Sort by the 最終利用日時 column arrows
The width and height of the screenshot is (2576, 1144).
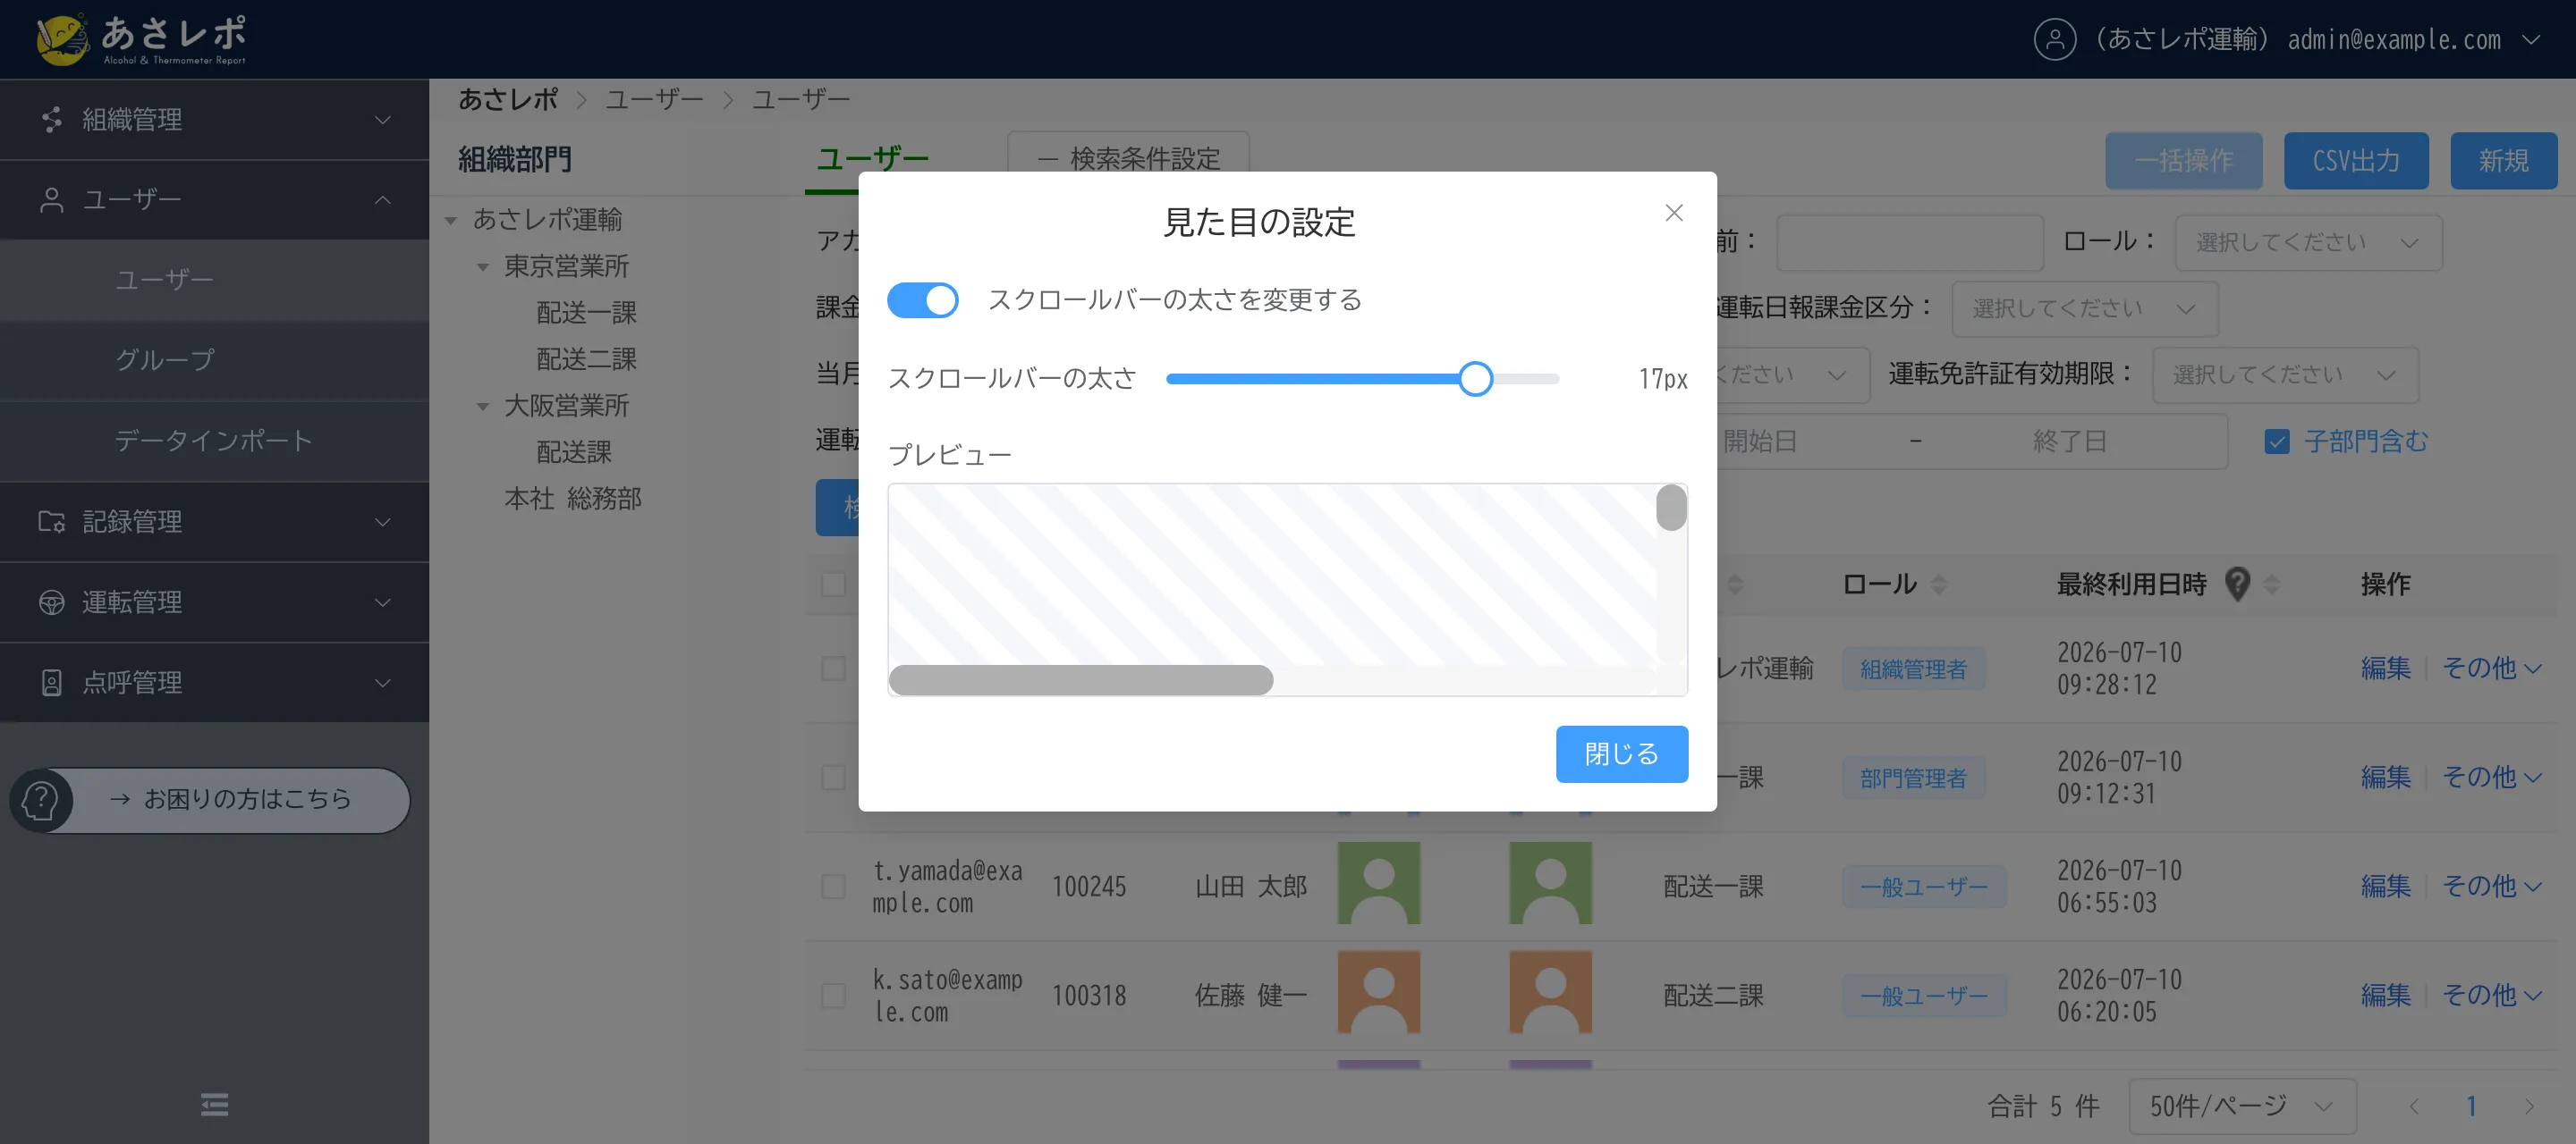2272,585
